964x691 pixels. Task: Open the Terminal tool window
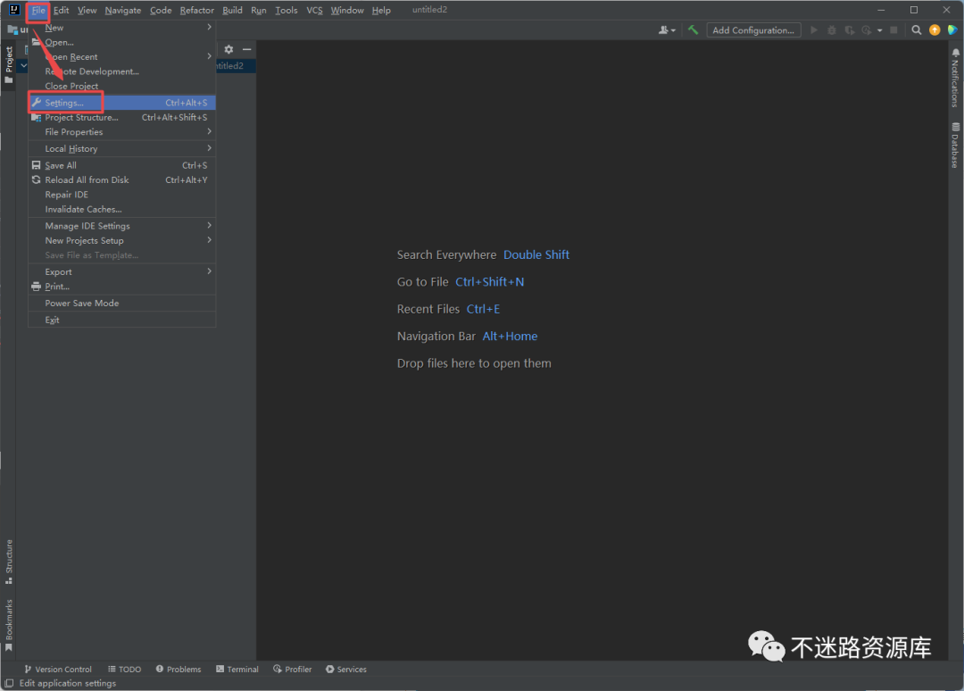[x=237, y=669]
